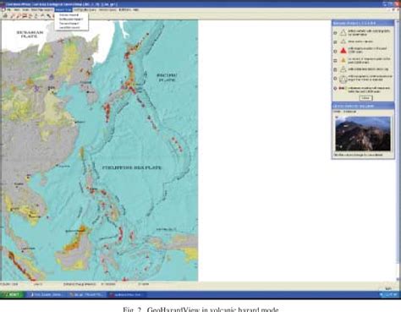Click the Close button in the legend panel
The height and width of the screenshot is (312, 401).
pos(365,98)
